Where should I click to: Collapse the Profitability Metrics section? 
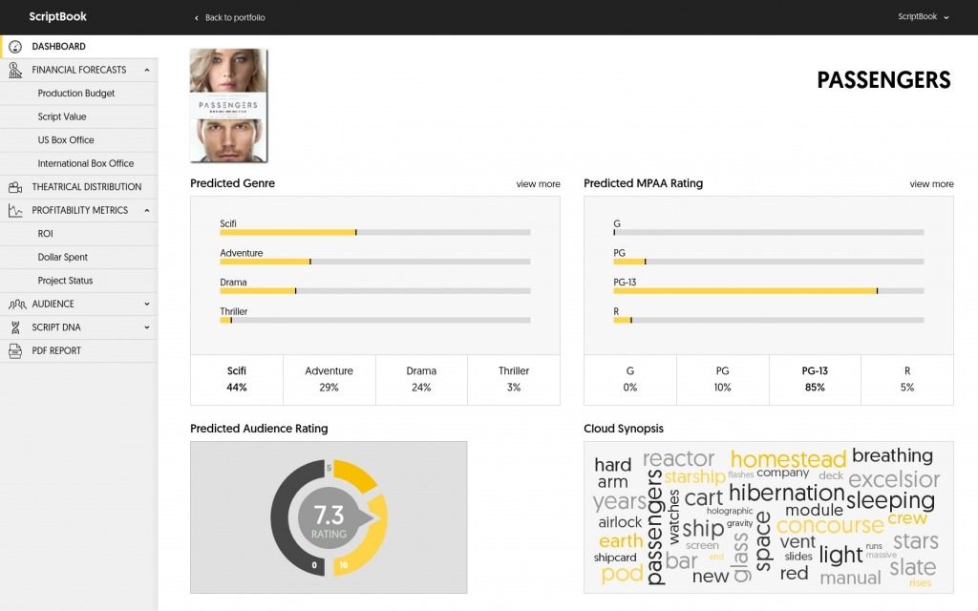[146, 211]
